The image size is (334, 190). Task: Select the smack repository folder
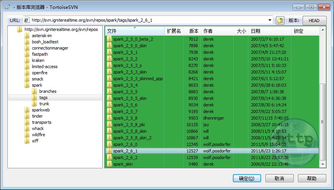(38, 79)
